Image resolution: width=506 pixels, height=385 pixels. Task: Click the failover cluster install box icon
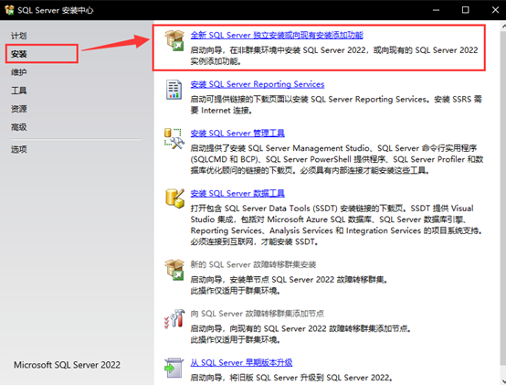pos(174,270)
